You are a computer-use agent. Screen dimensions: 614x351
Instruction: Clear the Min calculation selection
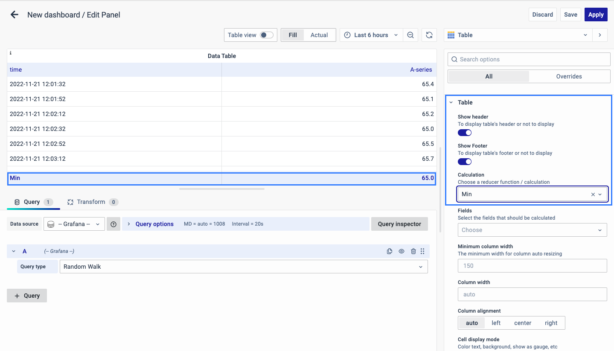593,194
